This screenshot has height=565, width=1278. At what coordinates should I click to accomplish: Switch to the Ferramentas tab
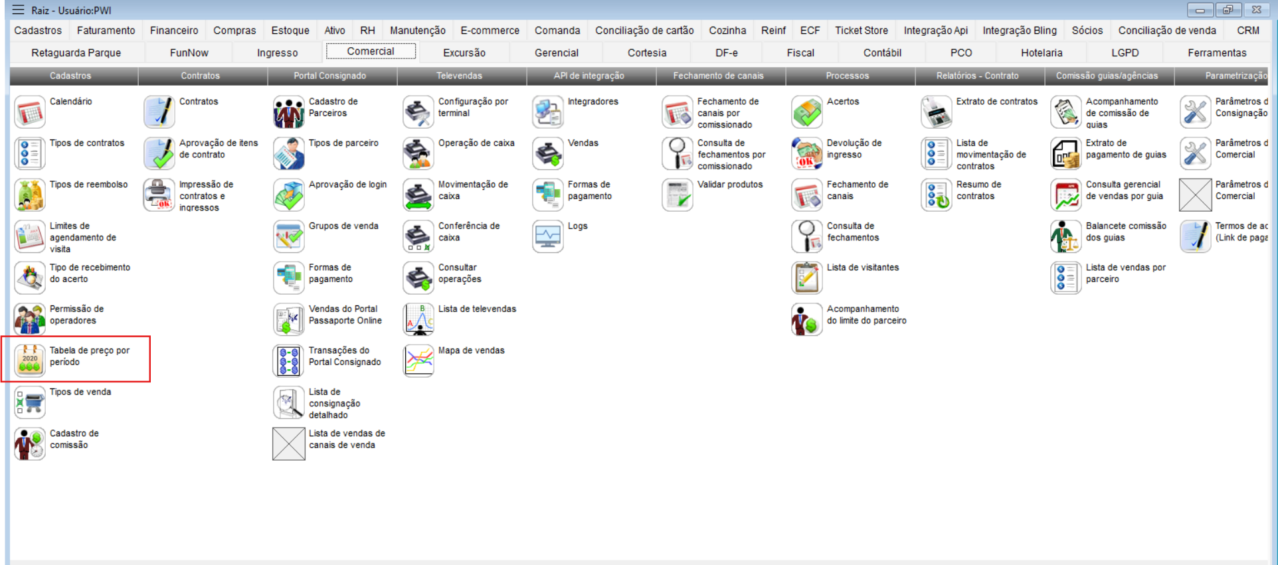point(1217,52)
